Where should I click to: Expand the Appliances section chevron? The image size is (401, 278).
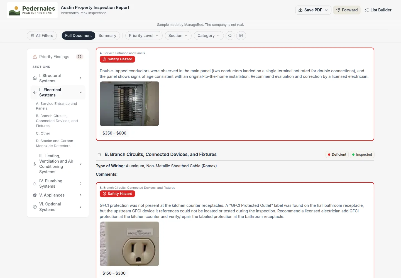[x=81, y=195]
